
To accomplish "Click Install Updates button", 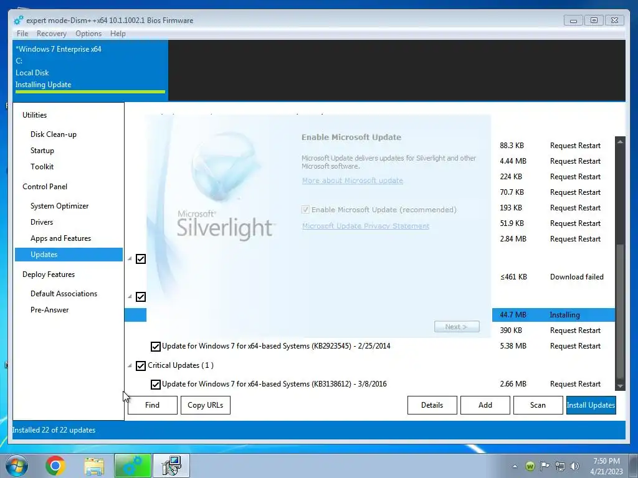I will coord(591,405).
